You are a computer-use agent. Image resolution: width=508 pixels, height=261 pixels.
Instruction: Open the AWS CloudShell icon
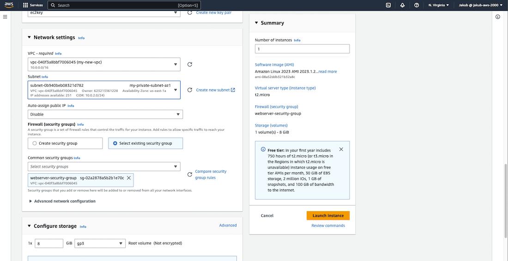pos(388,5)
